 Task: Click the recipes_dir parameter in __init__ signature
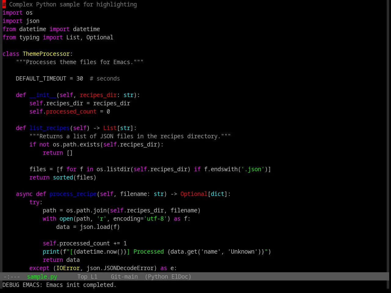[98, 95]
